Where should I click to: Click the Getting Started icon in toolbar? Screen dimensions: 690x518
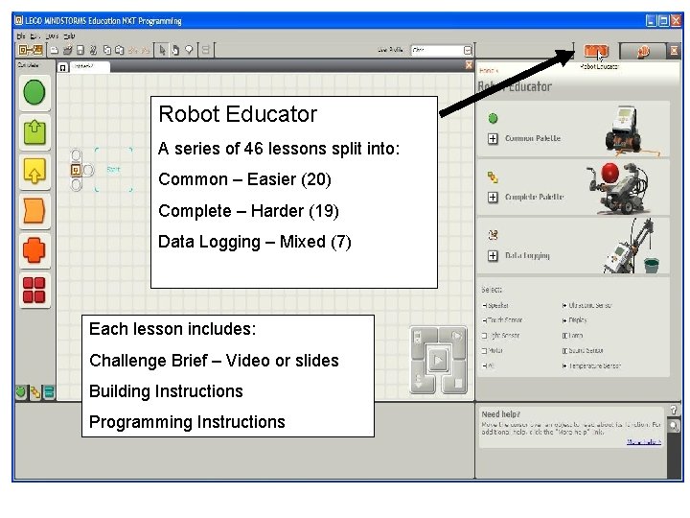[31, 50]
